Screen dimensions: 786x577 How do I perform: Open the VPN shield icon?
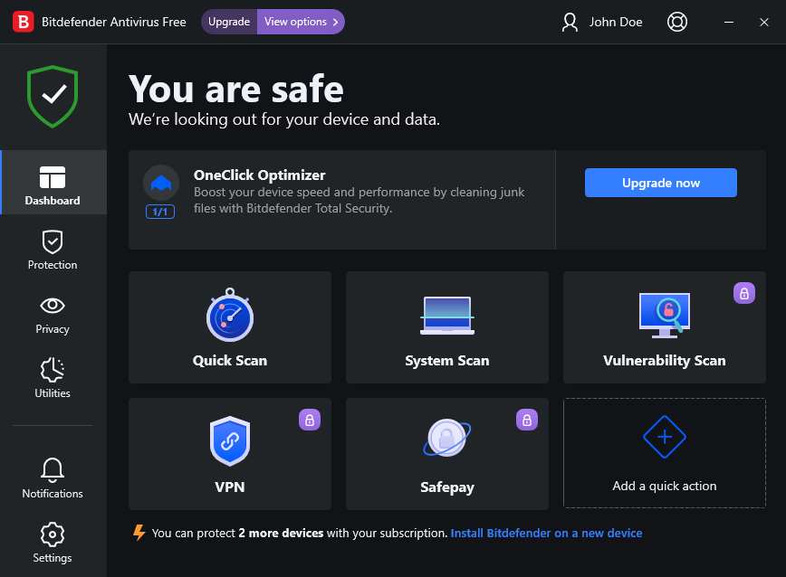tap(230, 441)
